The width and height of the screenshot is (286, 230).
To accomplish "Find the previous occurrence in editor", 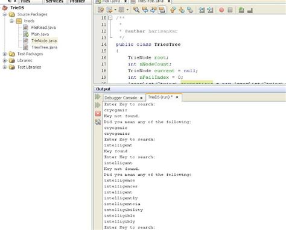I will 145,10.
